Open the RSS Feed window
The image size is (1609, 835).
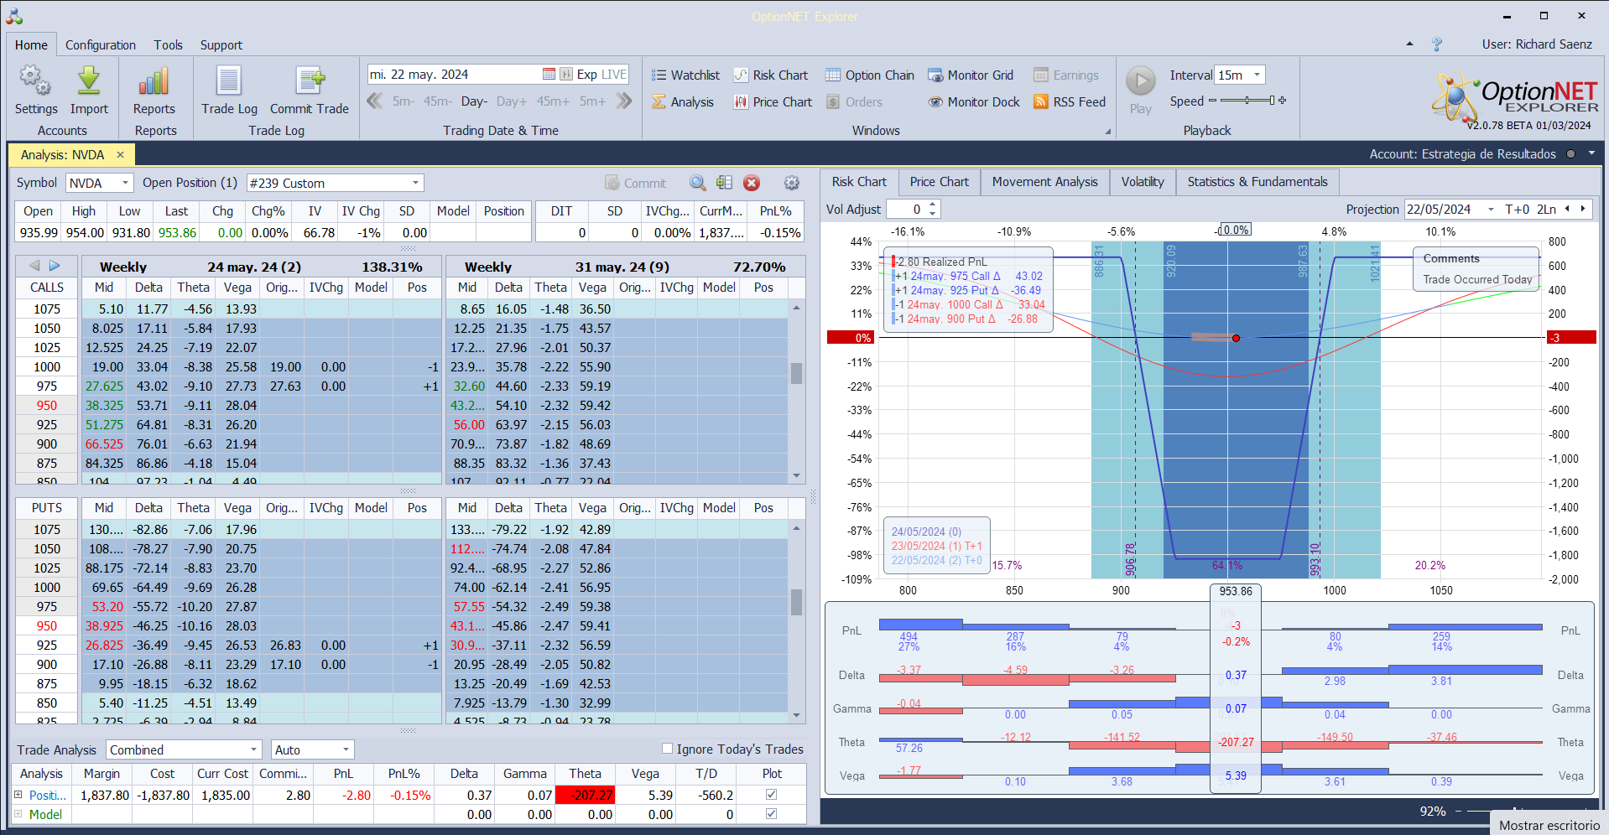coord(1070,102)
